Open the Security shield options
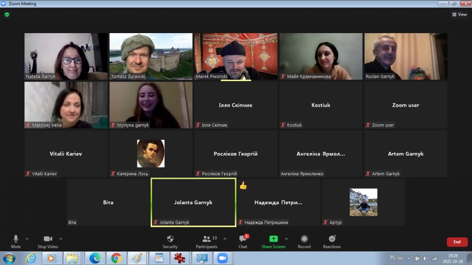 click(170, 239)
